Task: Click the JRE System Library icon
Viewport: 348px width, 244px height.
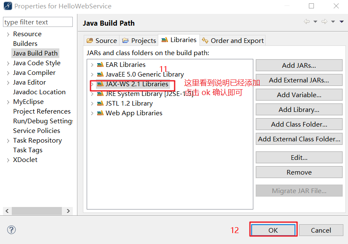Action: point(100,94)
